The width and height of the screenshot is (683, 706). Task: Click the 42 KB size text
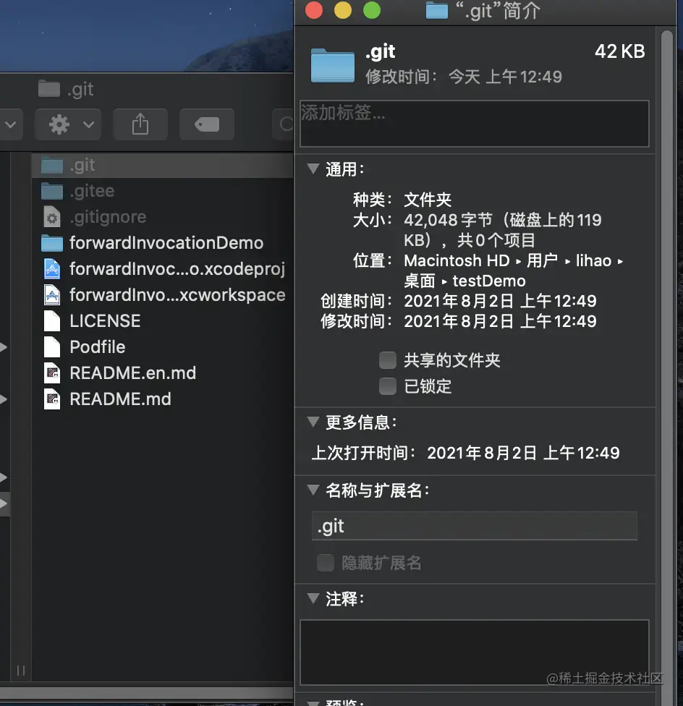click(619, 51)
